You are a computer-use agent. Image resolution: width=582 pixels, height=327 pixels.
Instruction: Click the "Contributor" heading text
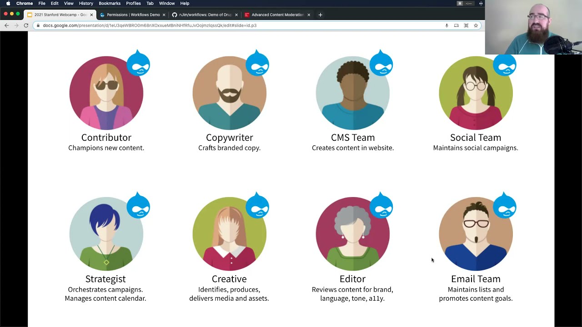point(106,138)
